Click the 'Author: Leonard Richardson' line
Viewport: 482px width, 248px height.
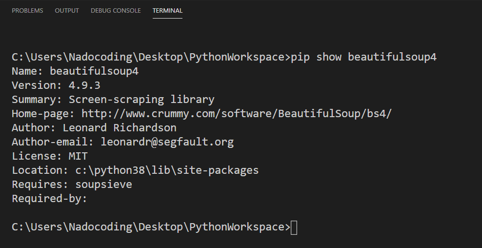(x=94, y=128)
